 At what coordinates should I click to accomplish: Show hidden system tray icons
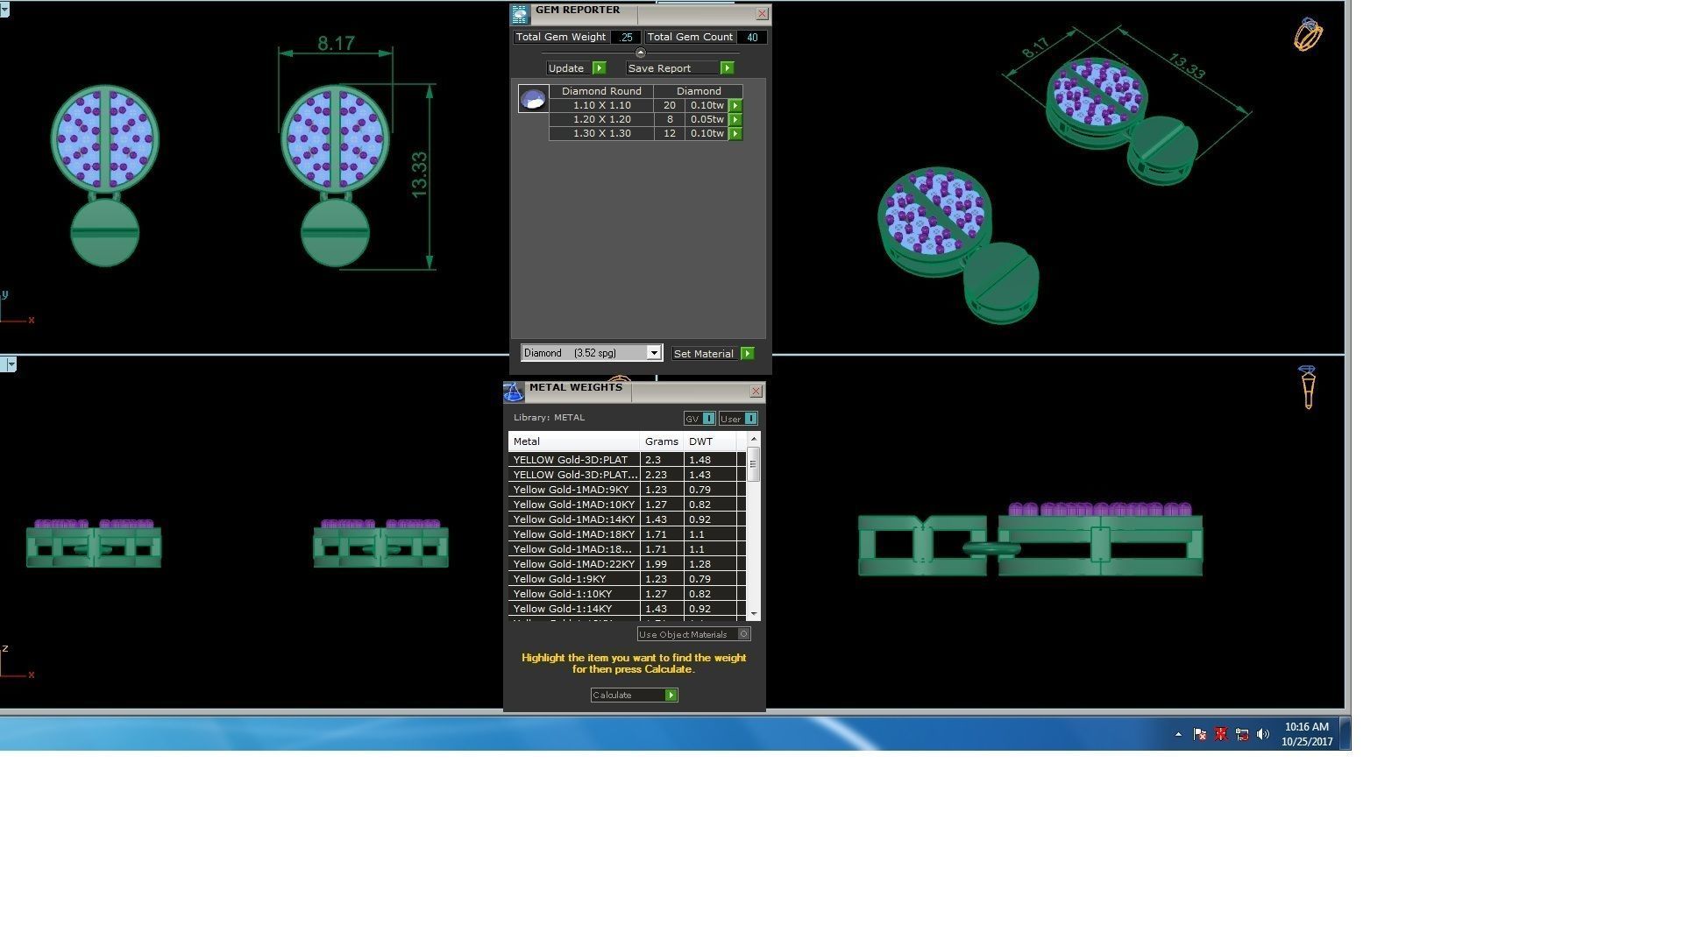[1178, 735]
